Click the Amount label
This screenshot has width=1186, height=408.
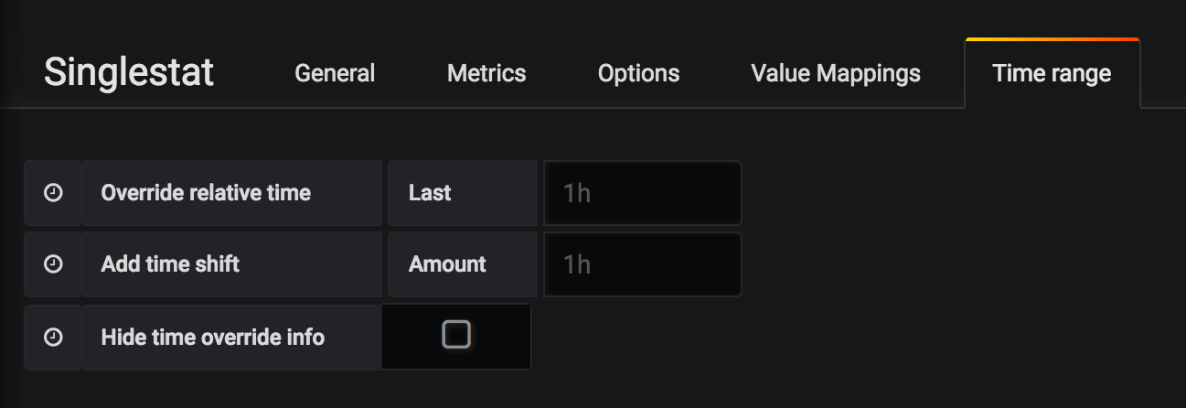pyautogui.click(x=447, y=264)
